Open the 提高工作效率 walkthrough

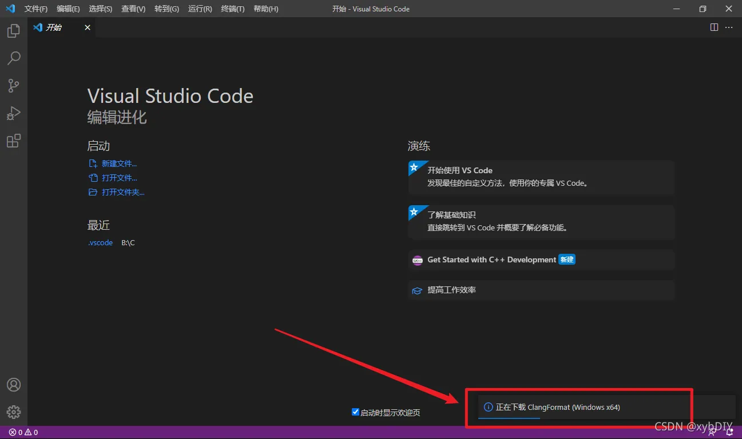[x=541, y=290]
